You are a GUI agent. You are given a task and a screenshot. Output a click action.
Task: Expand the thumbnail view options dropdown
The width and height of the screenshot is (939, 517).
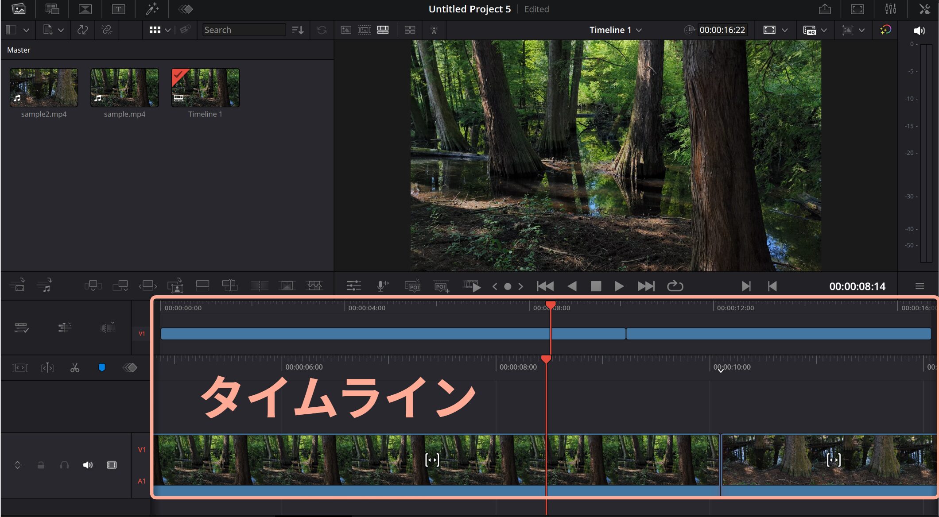tap(168, 30)
